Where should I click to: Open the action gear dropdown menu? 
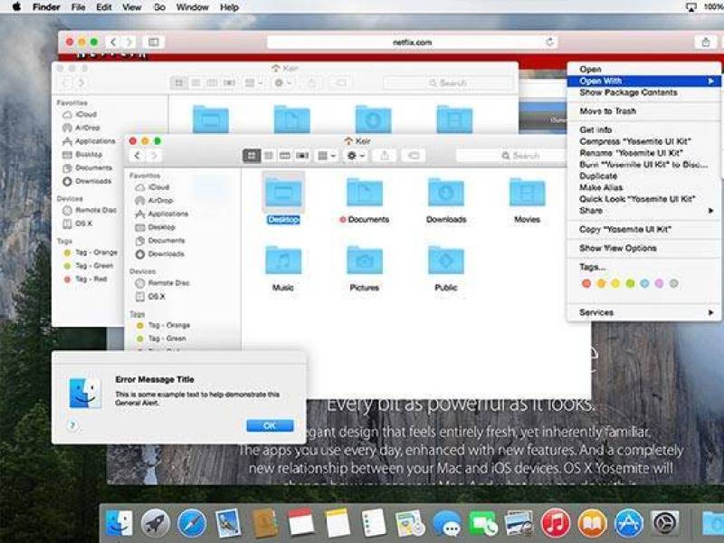[x=354, y=156]
